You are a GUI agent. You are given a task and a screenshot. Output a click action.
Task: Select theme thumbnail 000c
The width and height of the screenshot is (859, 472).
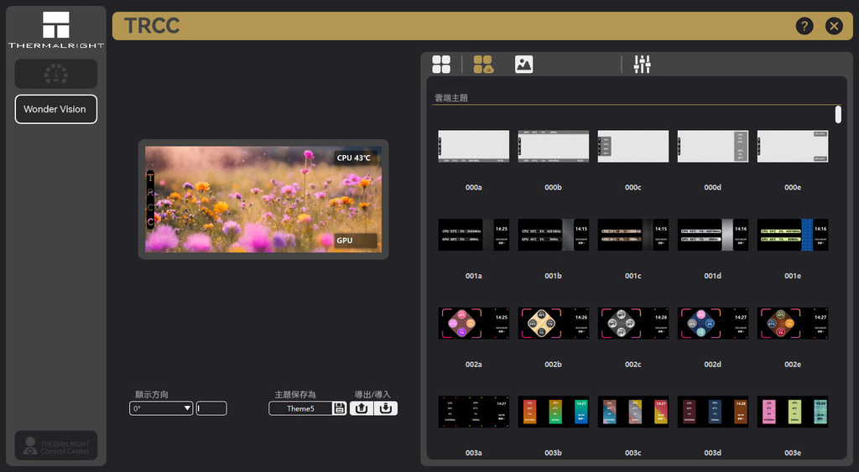point(633,146)
